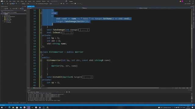
Task: Click the Stop Debugging square icon
Action: pyautogui.click(x=75, y=4)
